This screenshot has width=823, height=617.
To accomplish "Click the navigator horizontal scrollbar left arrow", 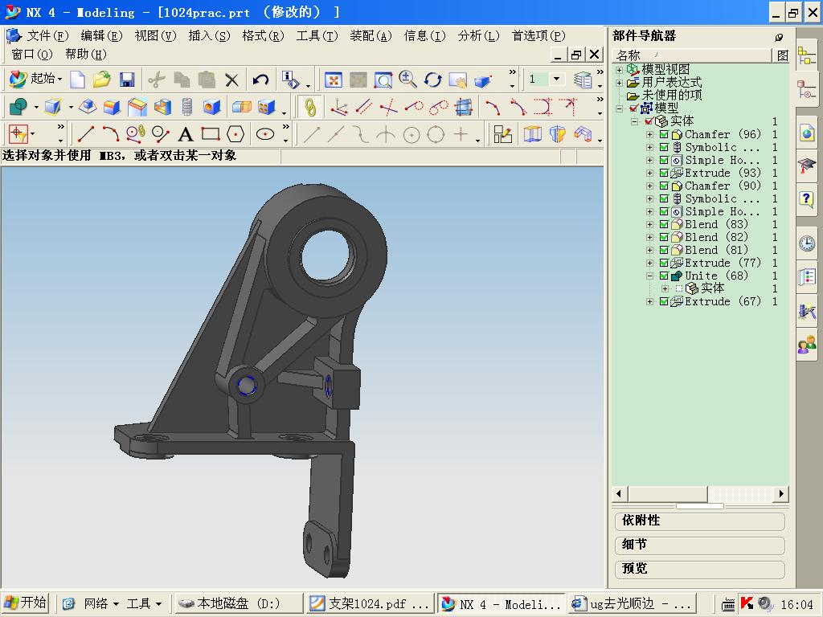I will (619, 494).
